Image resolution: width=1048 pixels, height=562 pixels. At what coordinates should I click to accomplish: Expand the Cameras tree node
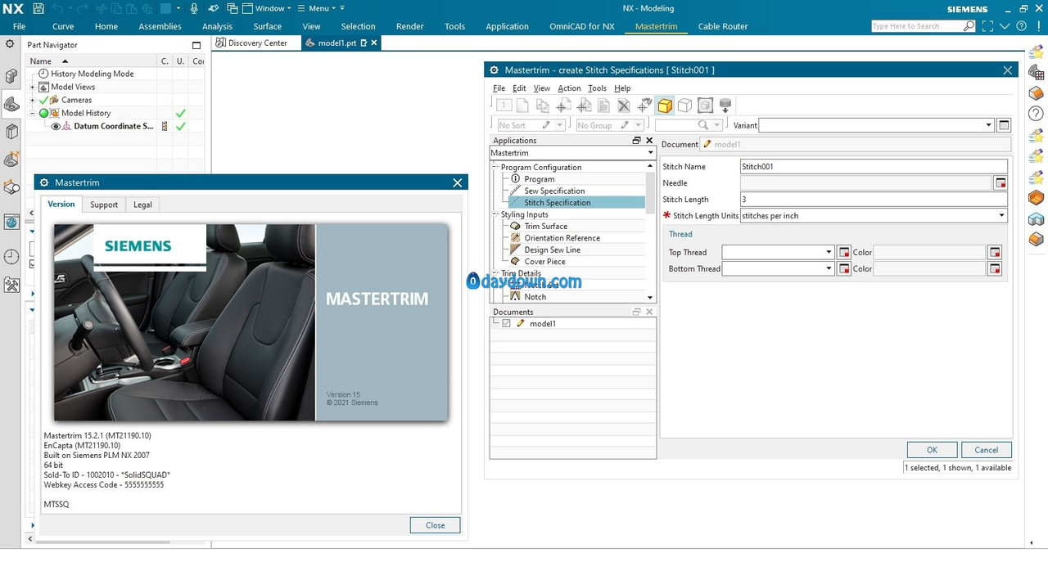(33, 100)
